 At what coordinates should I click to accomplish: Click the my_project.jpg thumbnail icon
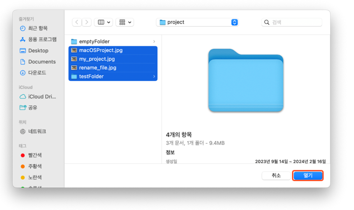pyautogui.click(x=74, y=59)
